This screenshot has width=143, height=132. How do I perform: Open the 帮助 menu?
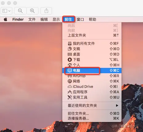pos(92,19)
